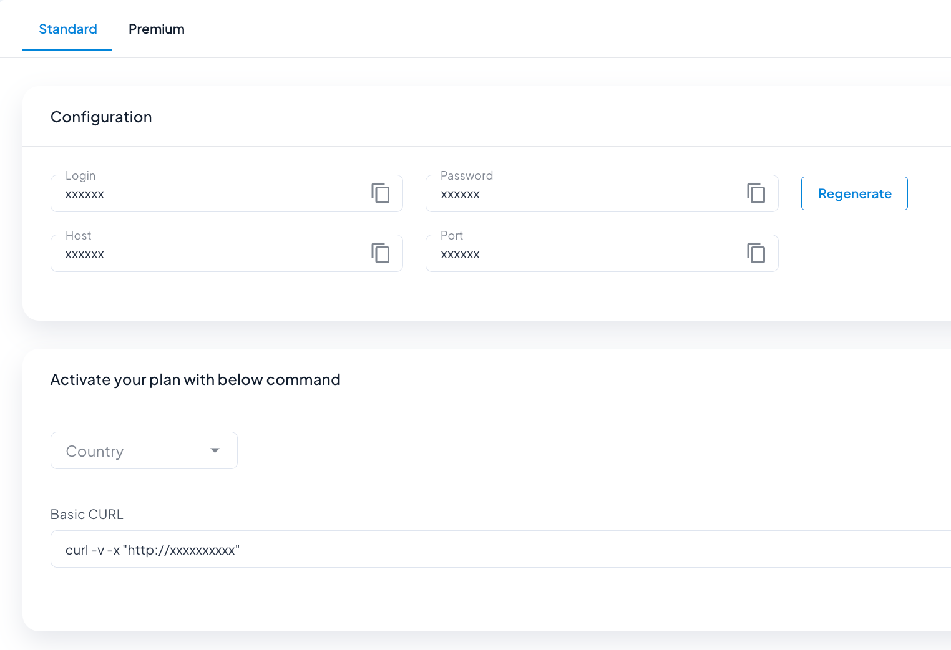Copy the Password value to clipboard

click(x=756, y=193)
